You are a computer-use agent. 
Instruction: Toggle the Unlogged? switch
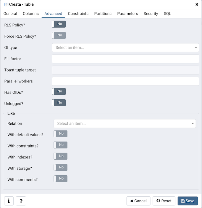[59, 103]
